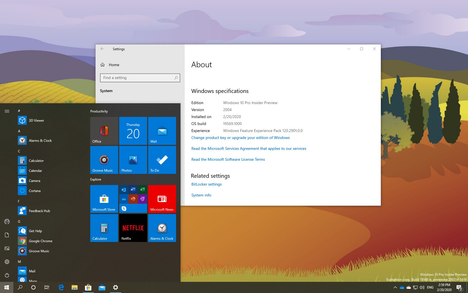Image resolution: width=468 pixels, height=293 pixels.
Task: Click the Find a setting search box
Action: click(140, 78)
